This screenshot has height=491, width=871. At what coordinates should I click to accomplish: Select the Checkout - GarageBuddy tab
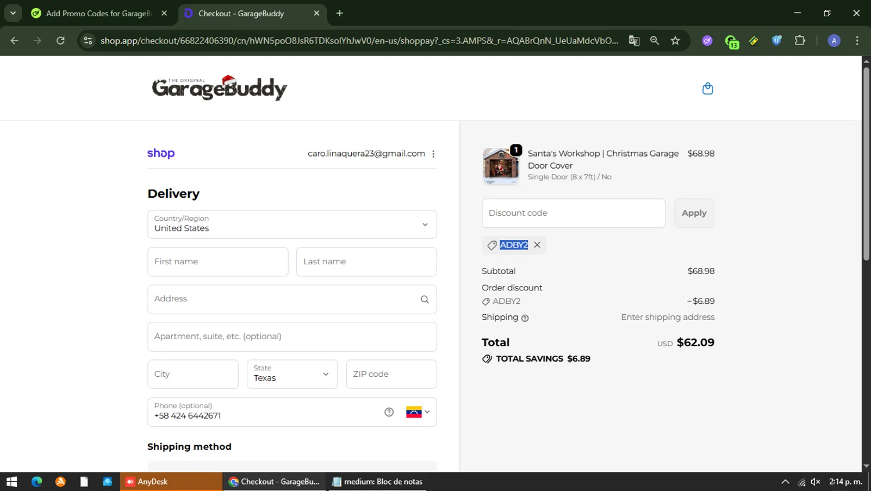pos(241,13)
